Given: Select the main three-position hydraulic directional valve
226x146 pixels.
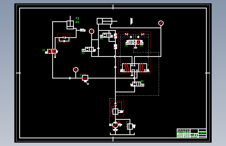Looking at the screenshot, I should pos(135,68).
